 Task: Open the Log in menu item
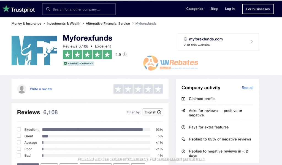[230, 9]
